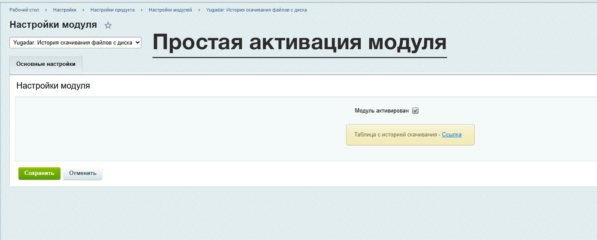Image resolution: width=597 pixels, height=240 pixels.
Task: Open 'Настройки' breadcrumb link
Action: pos(65,10)
